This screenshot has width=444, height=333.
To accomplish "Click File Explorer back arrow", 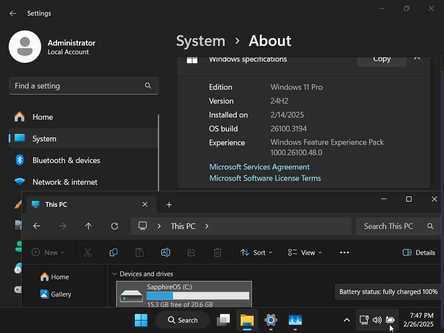I will 36,226.
